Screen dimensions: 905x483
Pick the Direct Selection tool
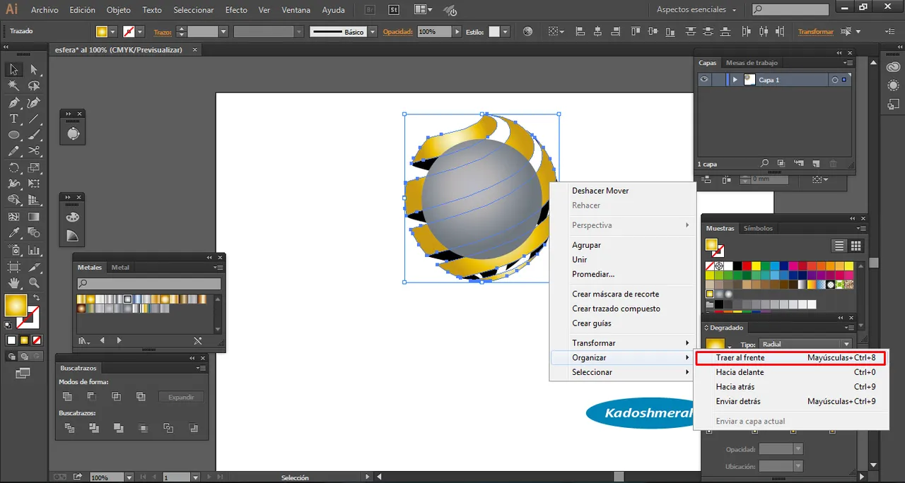[x=33, y=69]
